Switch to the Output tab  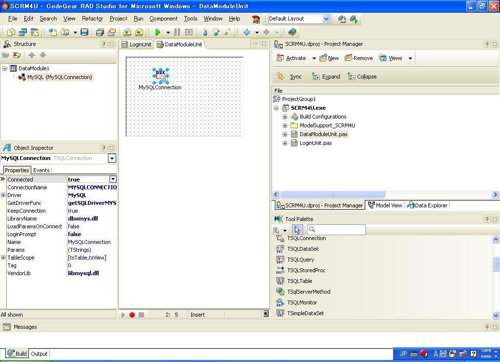click(39, 354)
